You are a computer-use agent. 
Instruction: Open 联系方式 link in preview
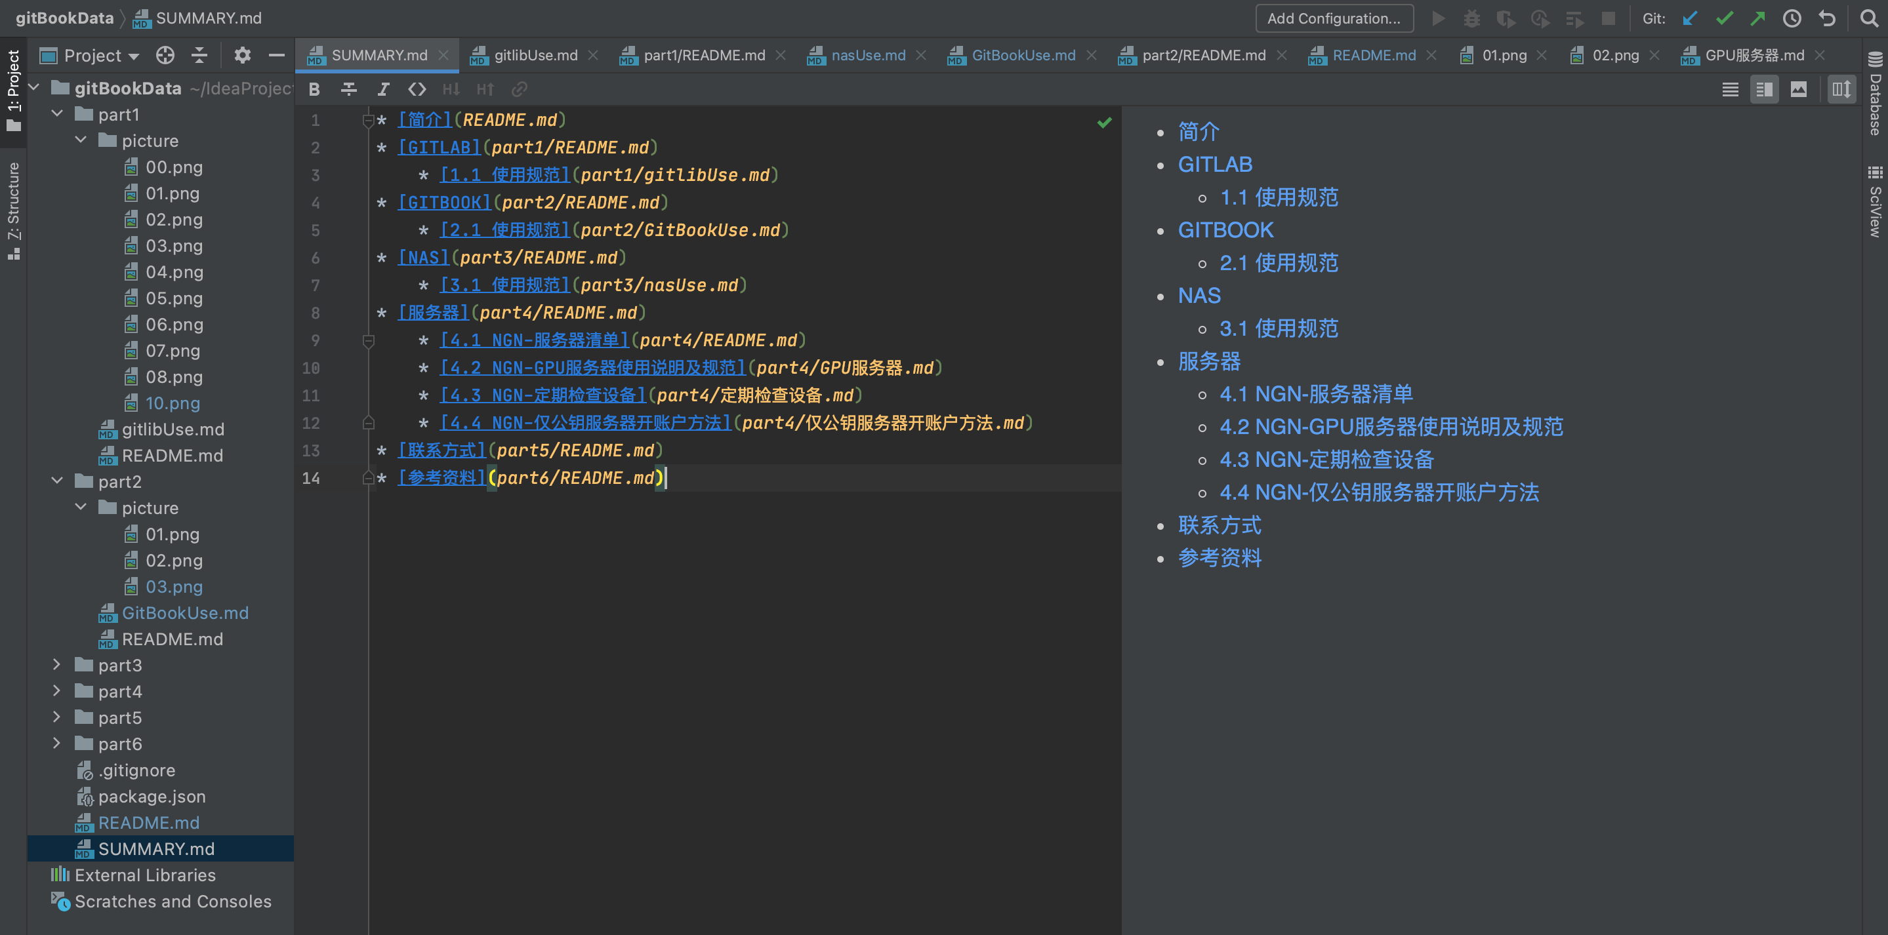point(1220,525)
